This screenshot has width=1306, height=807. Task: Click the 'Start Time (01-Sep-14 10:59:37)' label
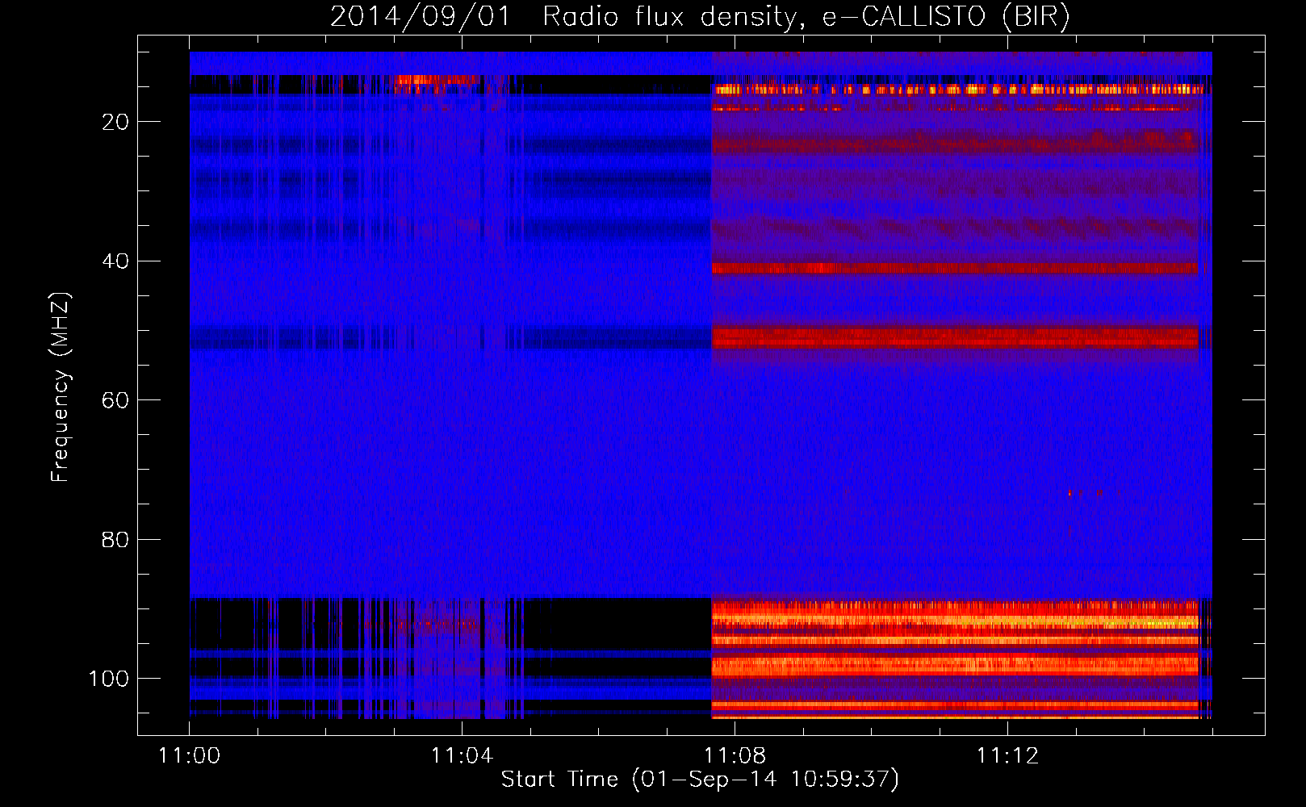[700, 780]
